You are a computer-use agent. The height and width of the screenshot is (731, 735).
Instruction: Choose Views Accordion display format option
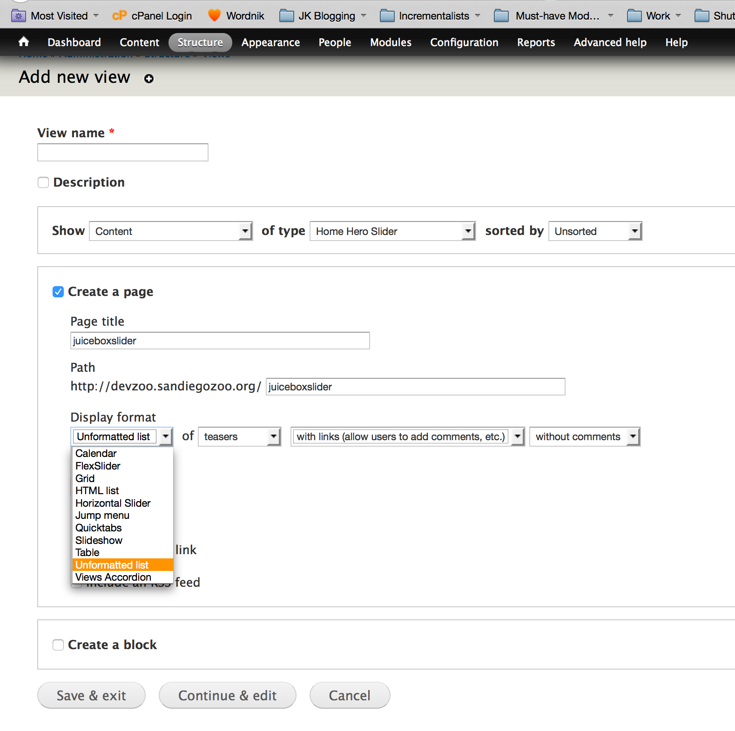[x=113, y=577]
